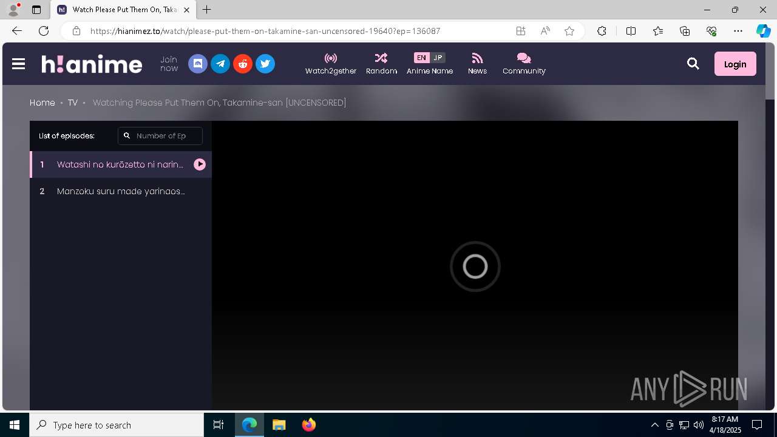The height and width of the screenshot is (437, 777).
Task: Show hidden system tray icons
Action: tap(654, 425)
